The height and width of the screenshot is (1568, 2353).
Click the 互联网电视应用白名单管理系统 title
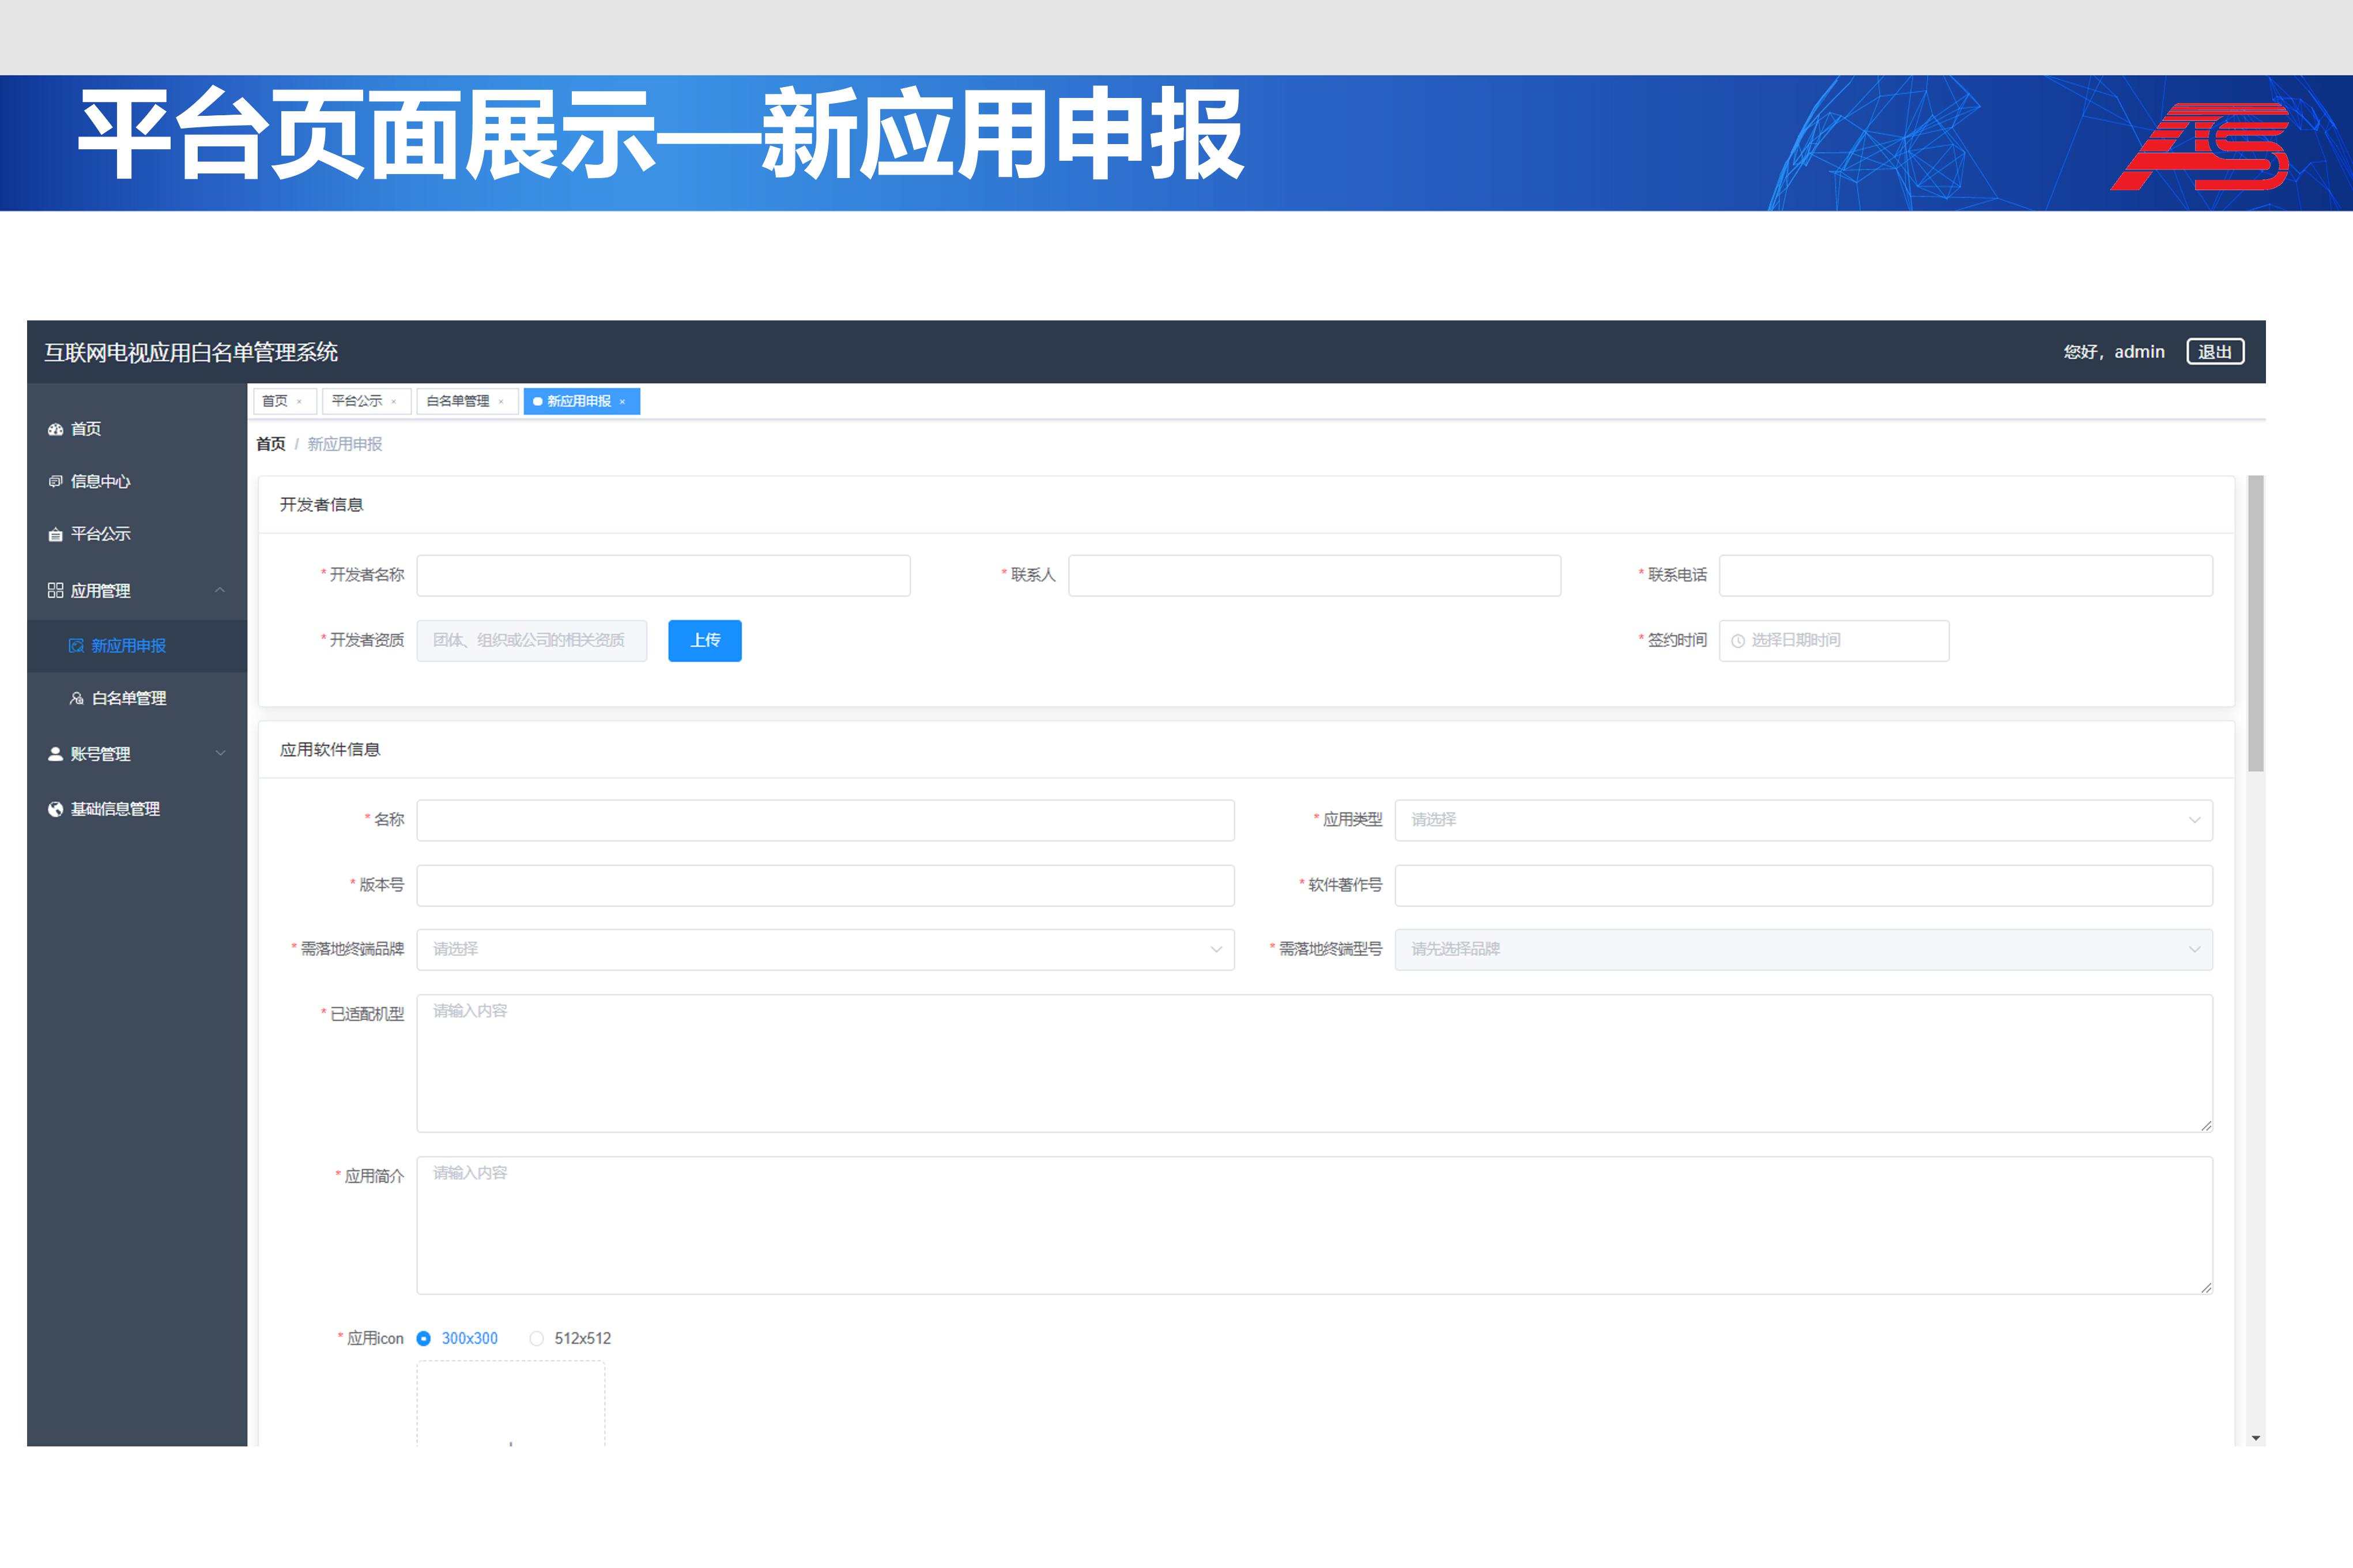tap(191, 352)
